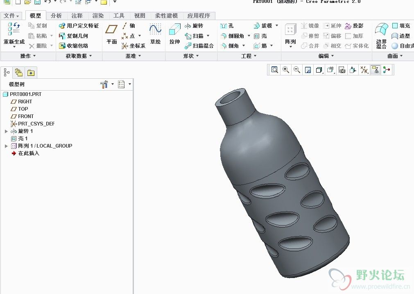
Task: Create a 坐标系 (Coordinate System)
Action: click(x=133, y=46)
